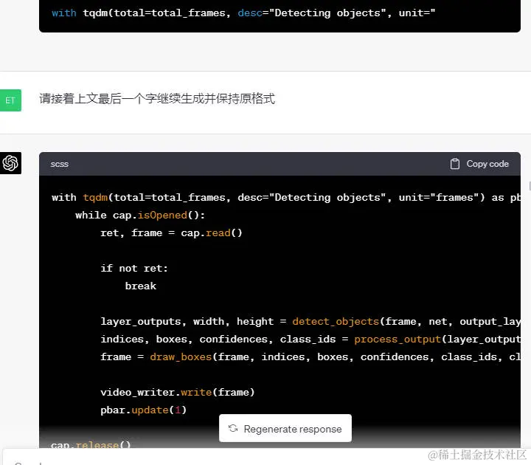This screenshot has width=531, height=465.
Task: Click the 'video_writer.write(frame)' line
Action: tap(178, 392)
